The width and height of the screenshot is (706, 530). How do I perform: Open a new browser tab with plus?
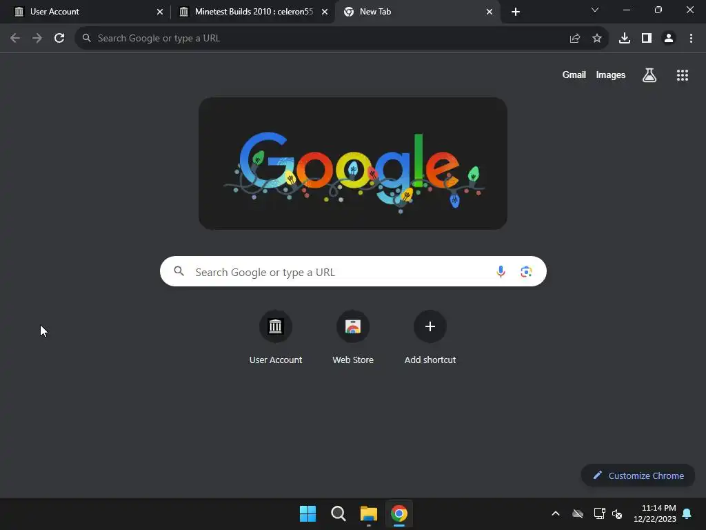pyautogui.click(x=516, y=12)
